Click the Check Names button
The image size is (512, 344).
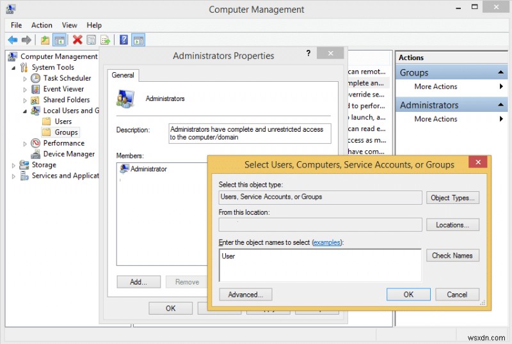[452, 255]
